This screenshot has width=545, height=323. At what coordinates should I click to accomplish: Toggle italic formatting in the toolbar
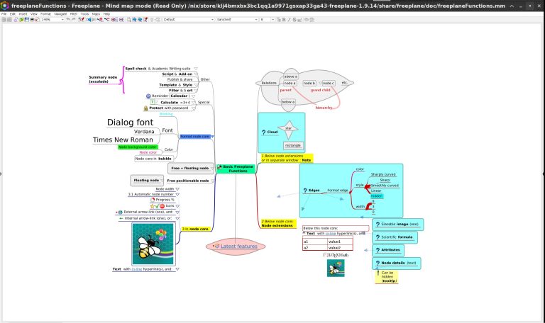coord(287,20)
